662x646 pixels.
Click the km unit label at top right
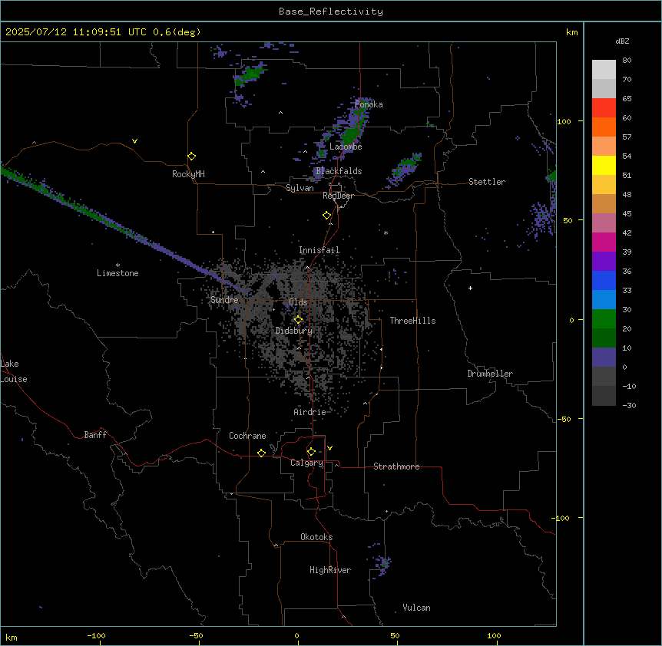coord(571,32)
